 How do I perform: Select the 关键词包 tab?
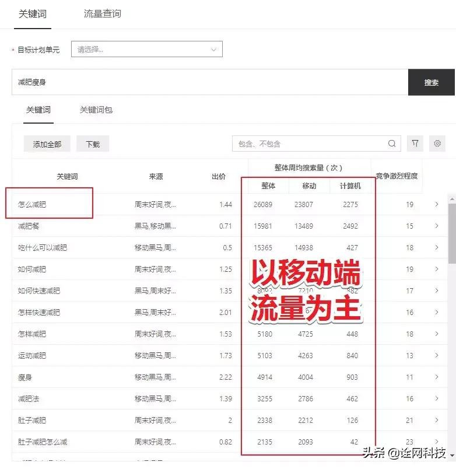coord(96,110)
